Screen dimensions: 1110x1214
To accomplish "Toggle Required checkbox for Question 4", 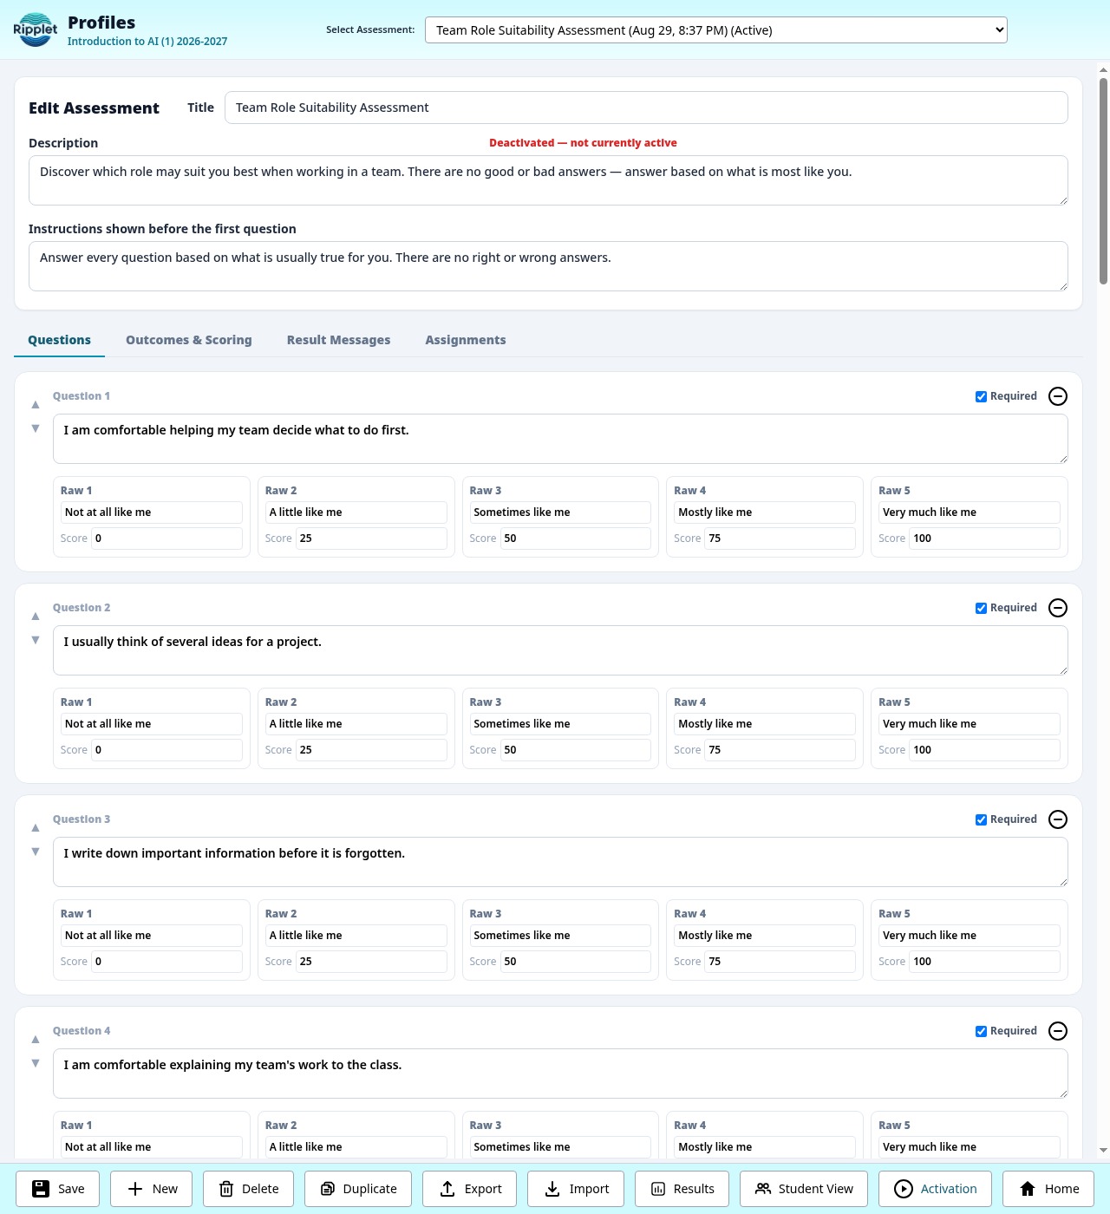I will point(981,1031).
